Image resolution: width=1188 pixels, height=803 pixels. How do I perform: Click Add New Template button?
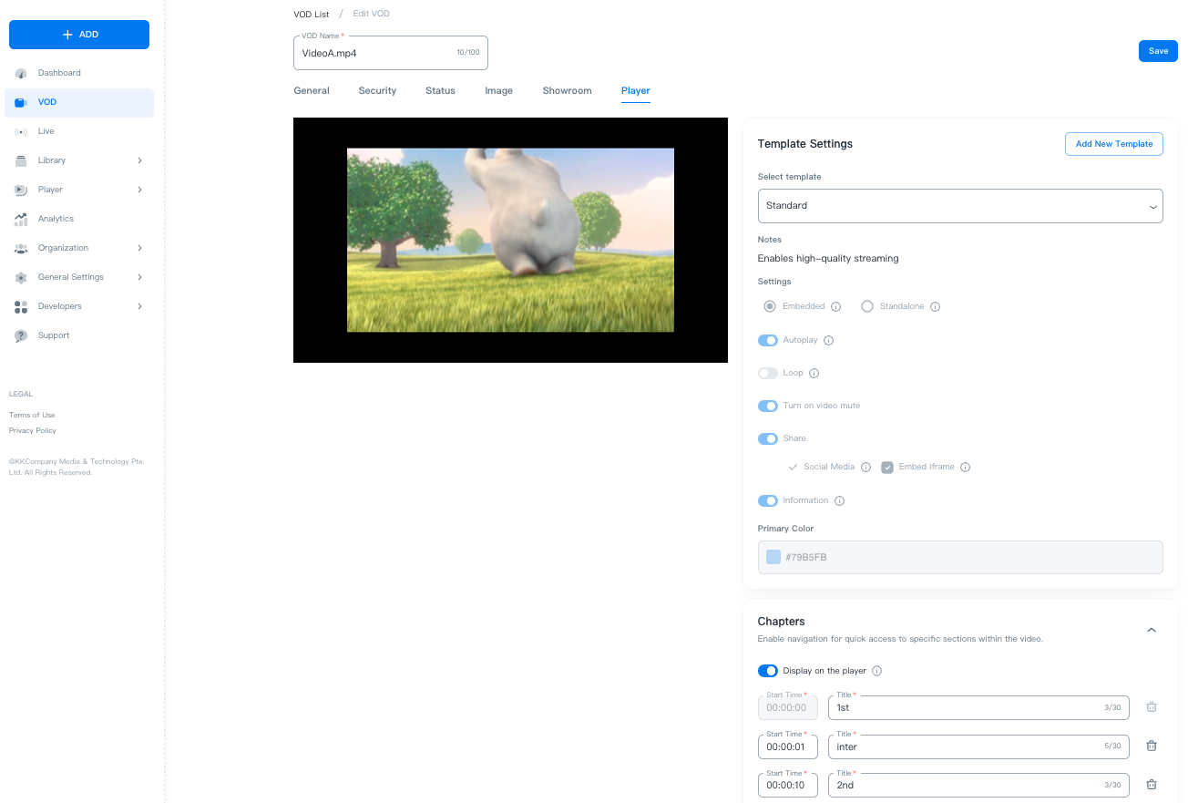click(1113, 144)
